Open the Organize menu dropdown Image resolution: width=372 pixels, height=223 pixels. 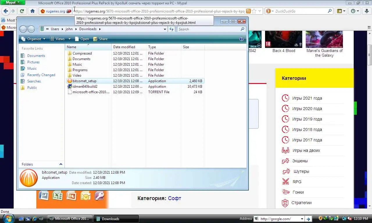coord(33,39)
